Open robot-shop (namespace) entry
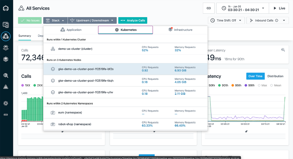Screen dimensions: 293x159 coord(75,124)
